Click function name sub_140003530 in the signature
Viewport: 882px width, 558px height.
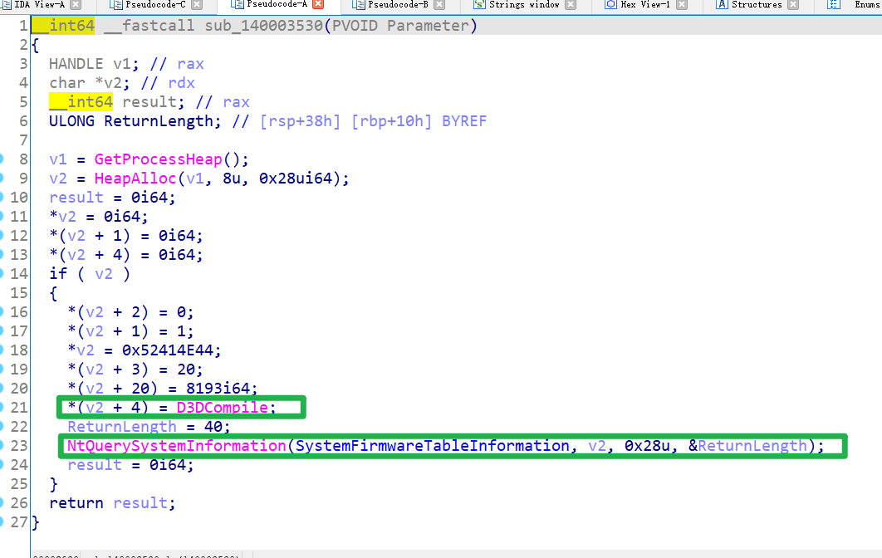264,26
